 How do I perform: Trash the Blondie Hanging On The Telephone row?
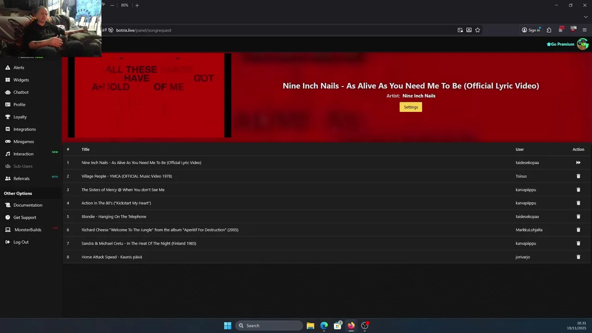tap(578, 216)
